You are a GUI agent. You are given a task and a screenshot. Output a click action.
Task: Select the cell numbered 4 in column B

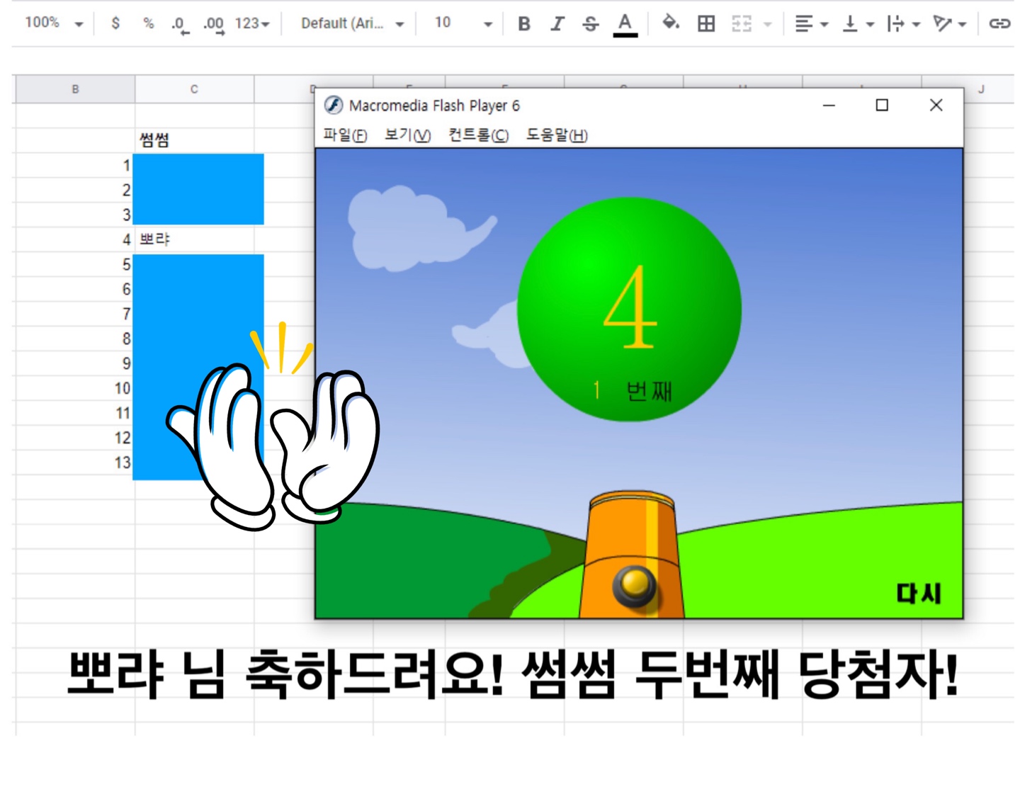(75, 239)
